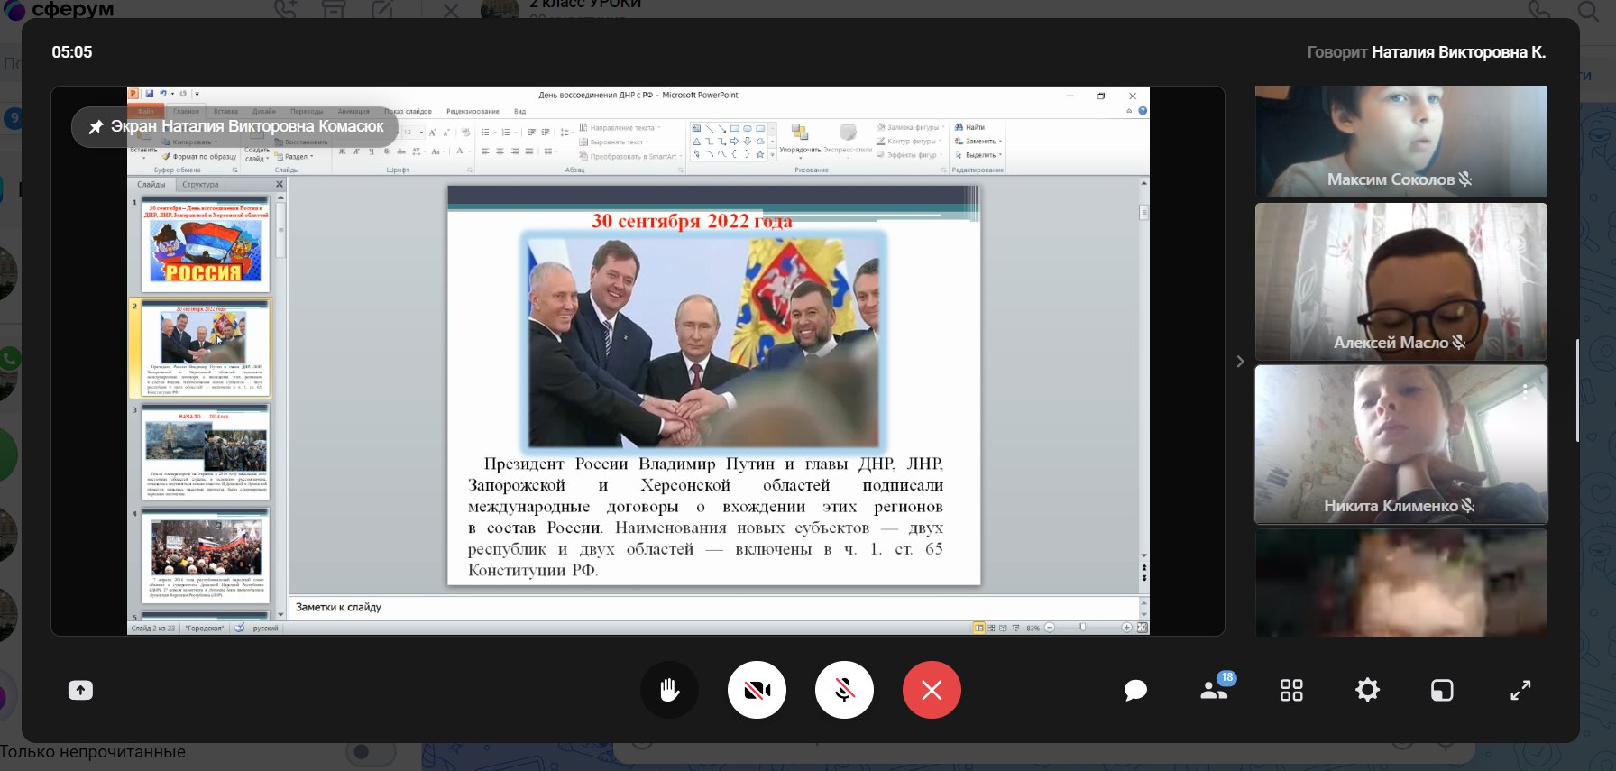The width and height of the screenshot is (1616, 771).
Task: Raise hand in the call
Action: [x=669, y=690]
